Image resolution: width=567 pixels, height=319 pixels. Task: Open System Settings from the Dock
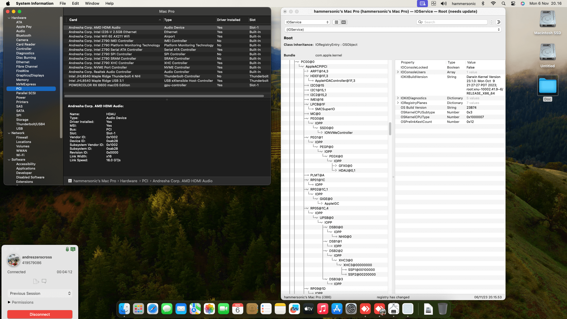pos(351,309)
